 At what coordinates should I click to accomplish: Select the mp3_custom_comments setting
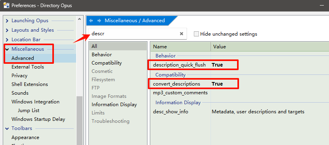pyautogui.click(x=180, y=93)
